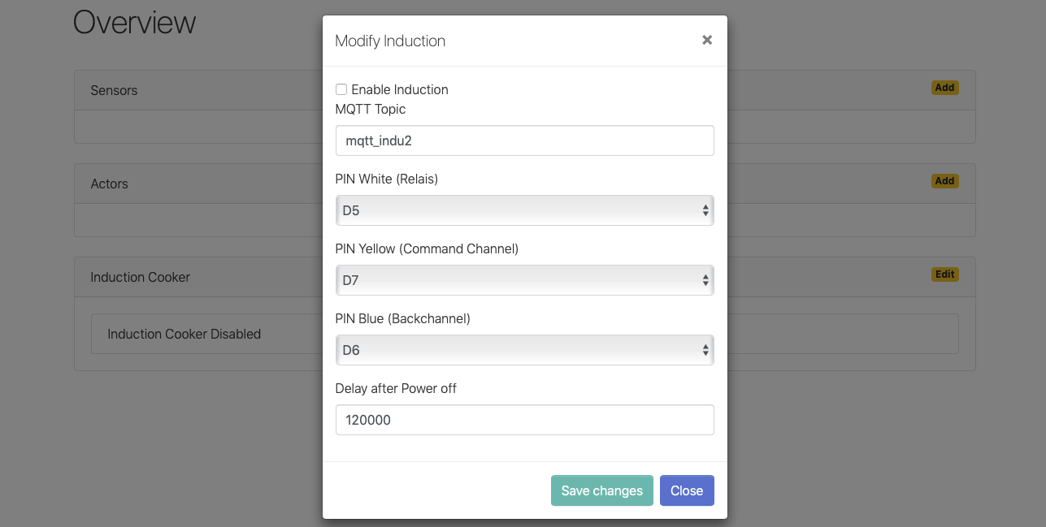Screen dimensions: 1046x527
Task: Click the Induction Cooker panel title
Action: (140, 277)
